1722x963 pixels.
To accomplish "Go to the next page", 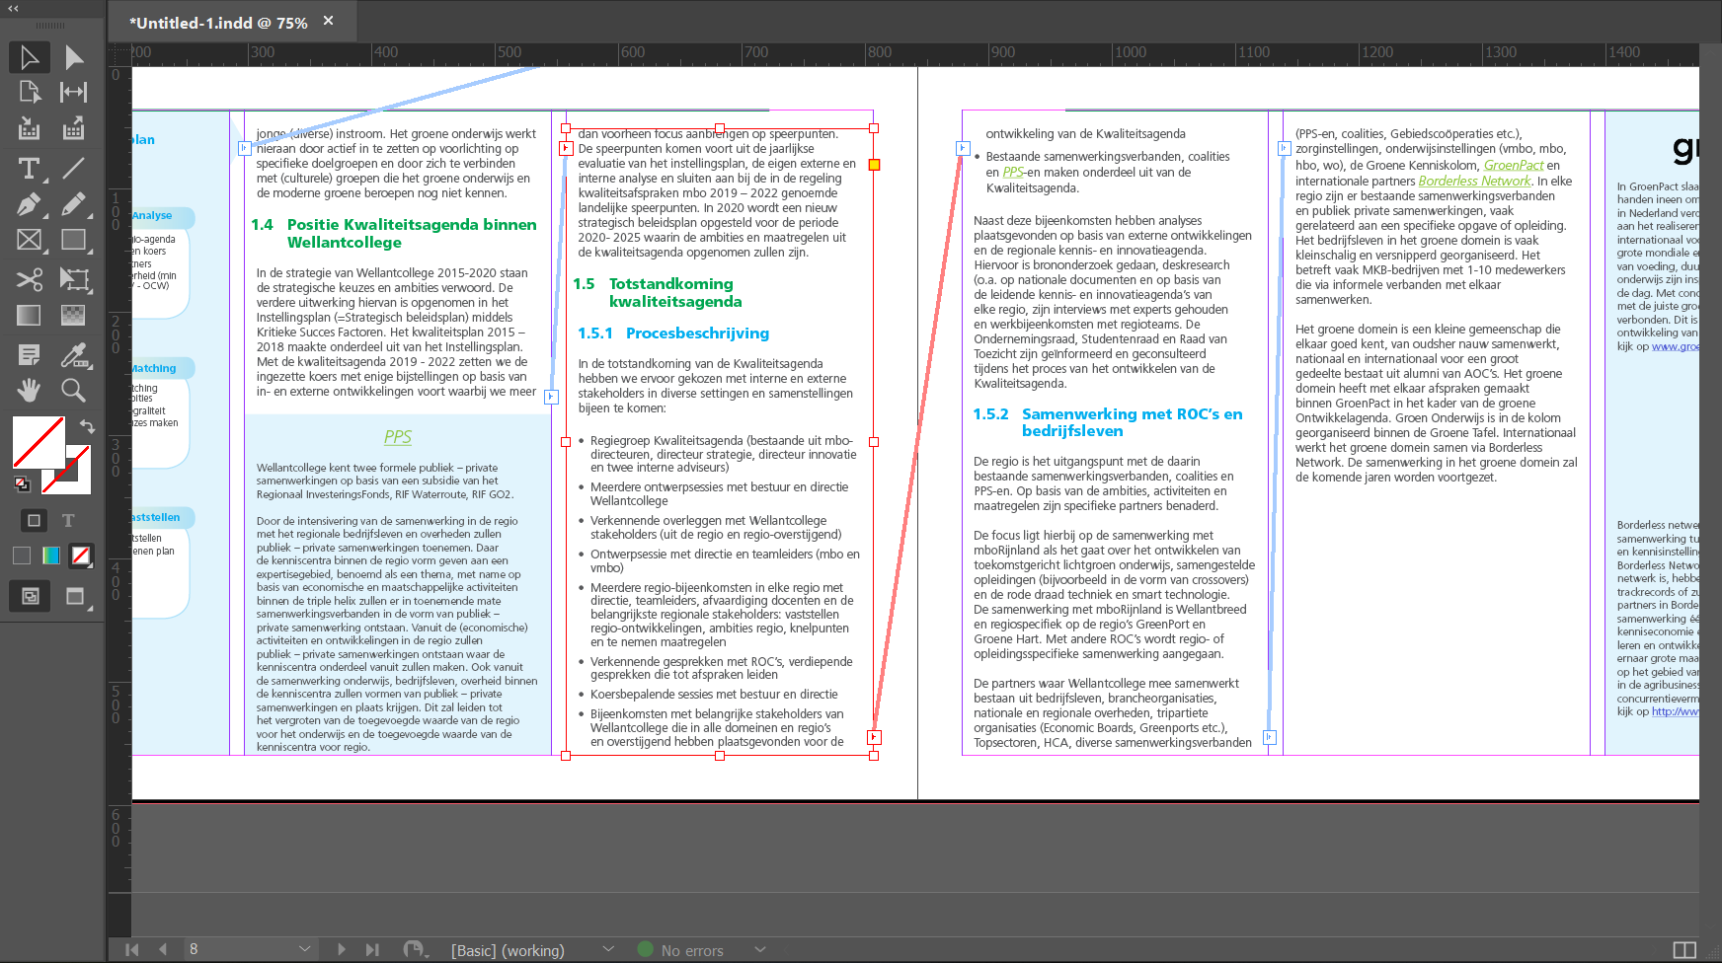I will [342, 949].
